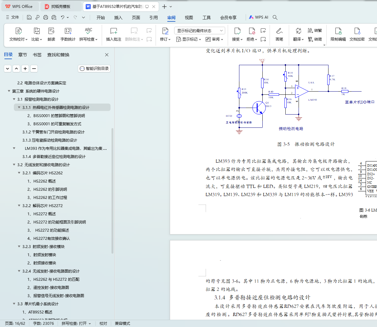Open 显示标记 dropdown menu
377x327 pixels.
tap(188, 39)
